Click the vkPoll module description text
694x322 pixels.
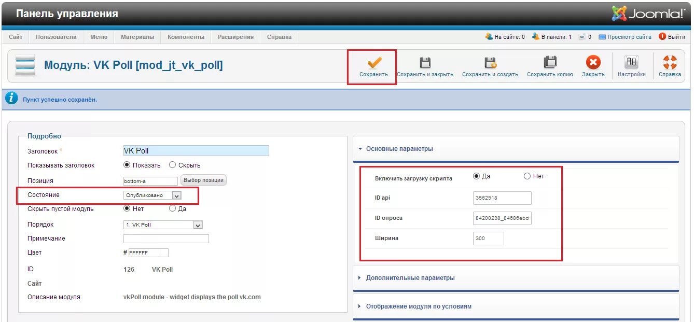pyautogui.click(x=192, y=297)
